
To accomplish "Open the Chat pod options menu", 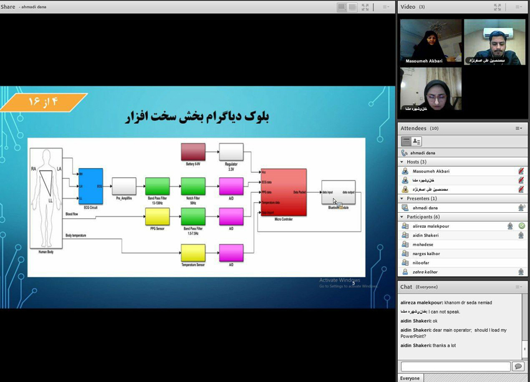I will pos(519,287).
